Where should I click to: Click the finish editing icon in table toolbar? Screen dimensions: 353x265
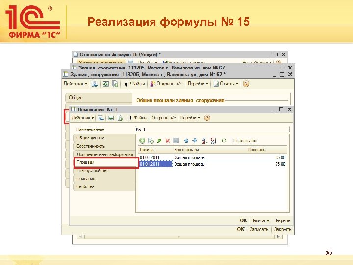176,141
